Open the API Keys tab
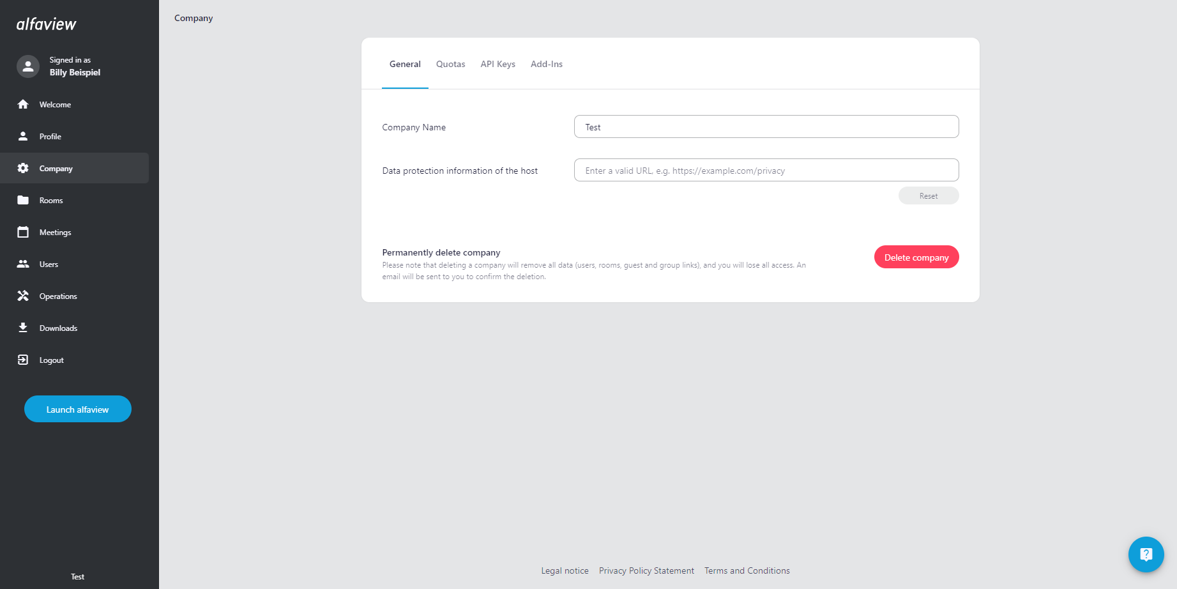The height and width of the screenshot is (589, 1177). coord(497,64)
